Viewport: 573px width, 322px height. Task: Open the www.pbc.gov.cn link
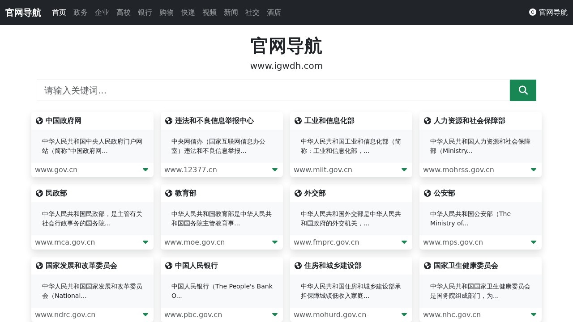[193, 314]
